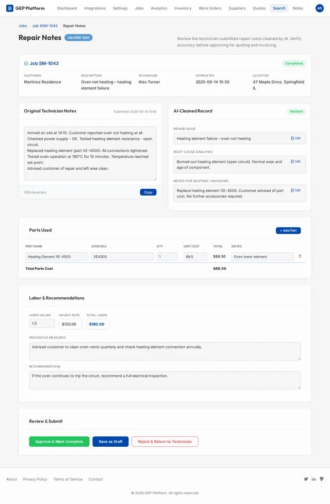Click the Notes for Quoting text box

[240, 193]
